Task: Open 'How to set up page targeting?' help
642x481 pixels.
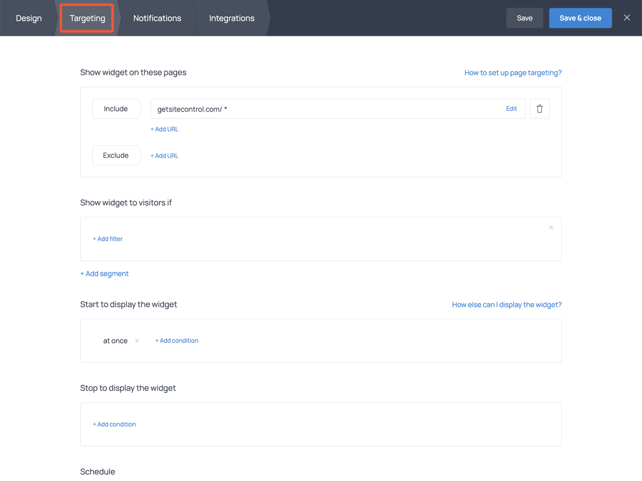Action: (x=513, y=72)
